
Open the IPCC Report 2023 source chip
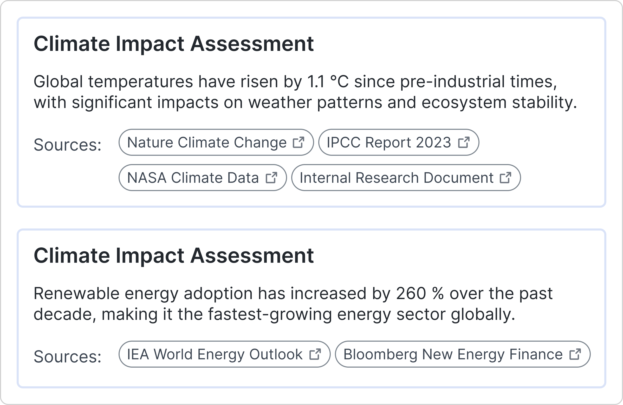tap(389, 143)
